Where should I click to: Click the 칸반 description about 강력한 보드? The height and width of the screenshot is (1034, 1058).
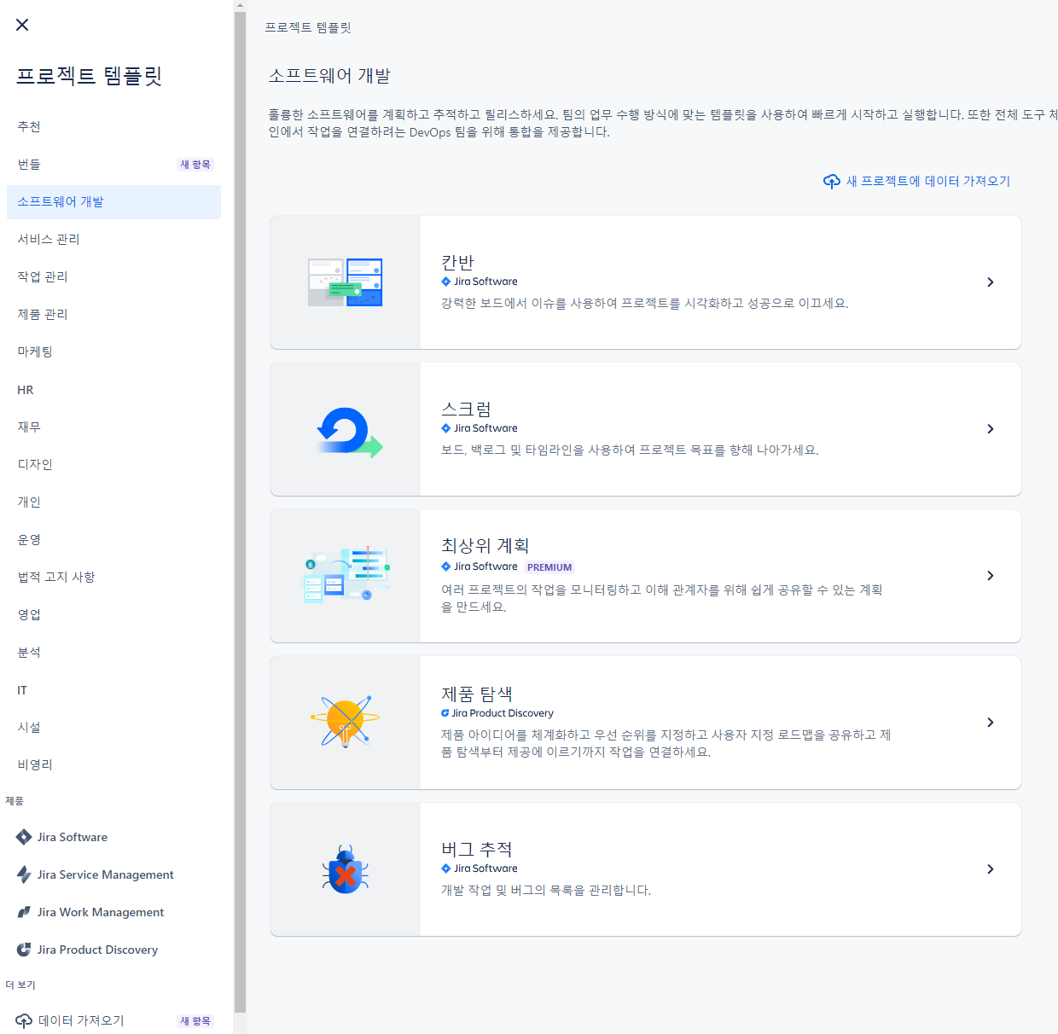point(645,303)
